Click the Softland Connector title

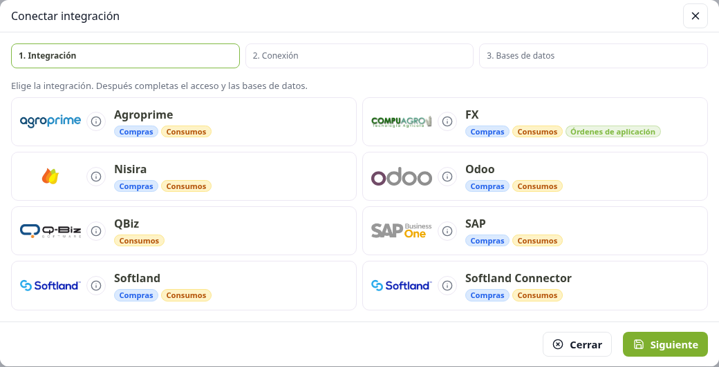(x=518, y=278)
